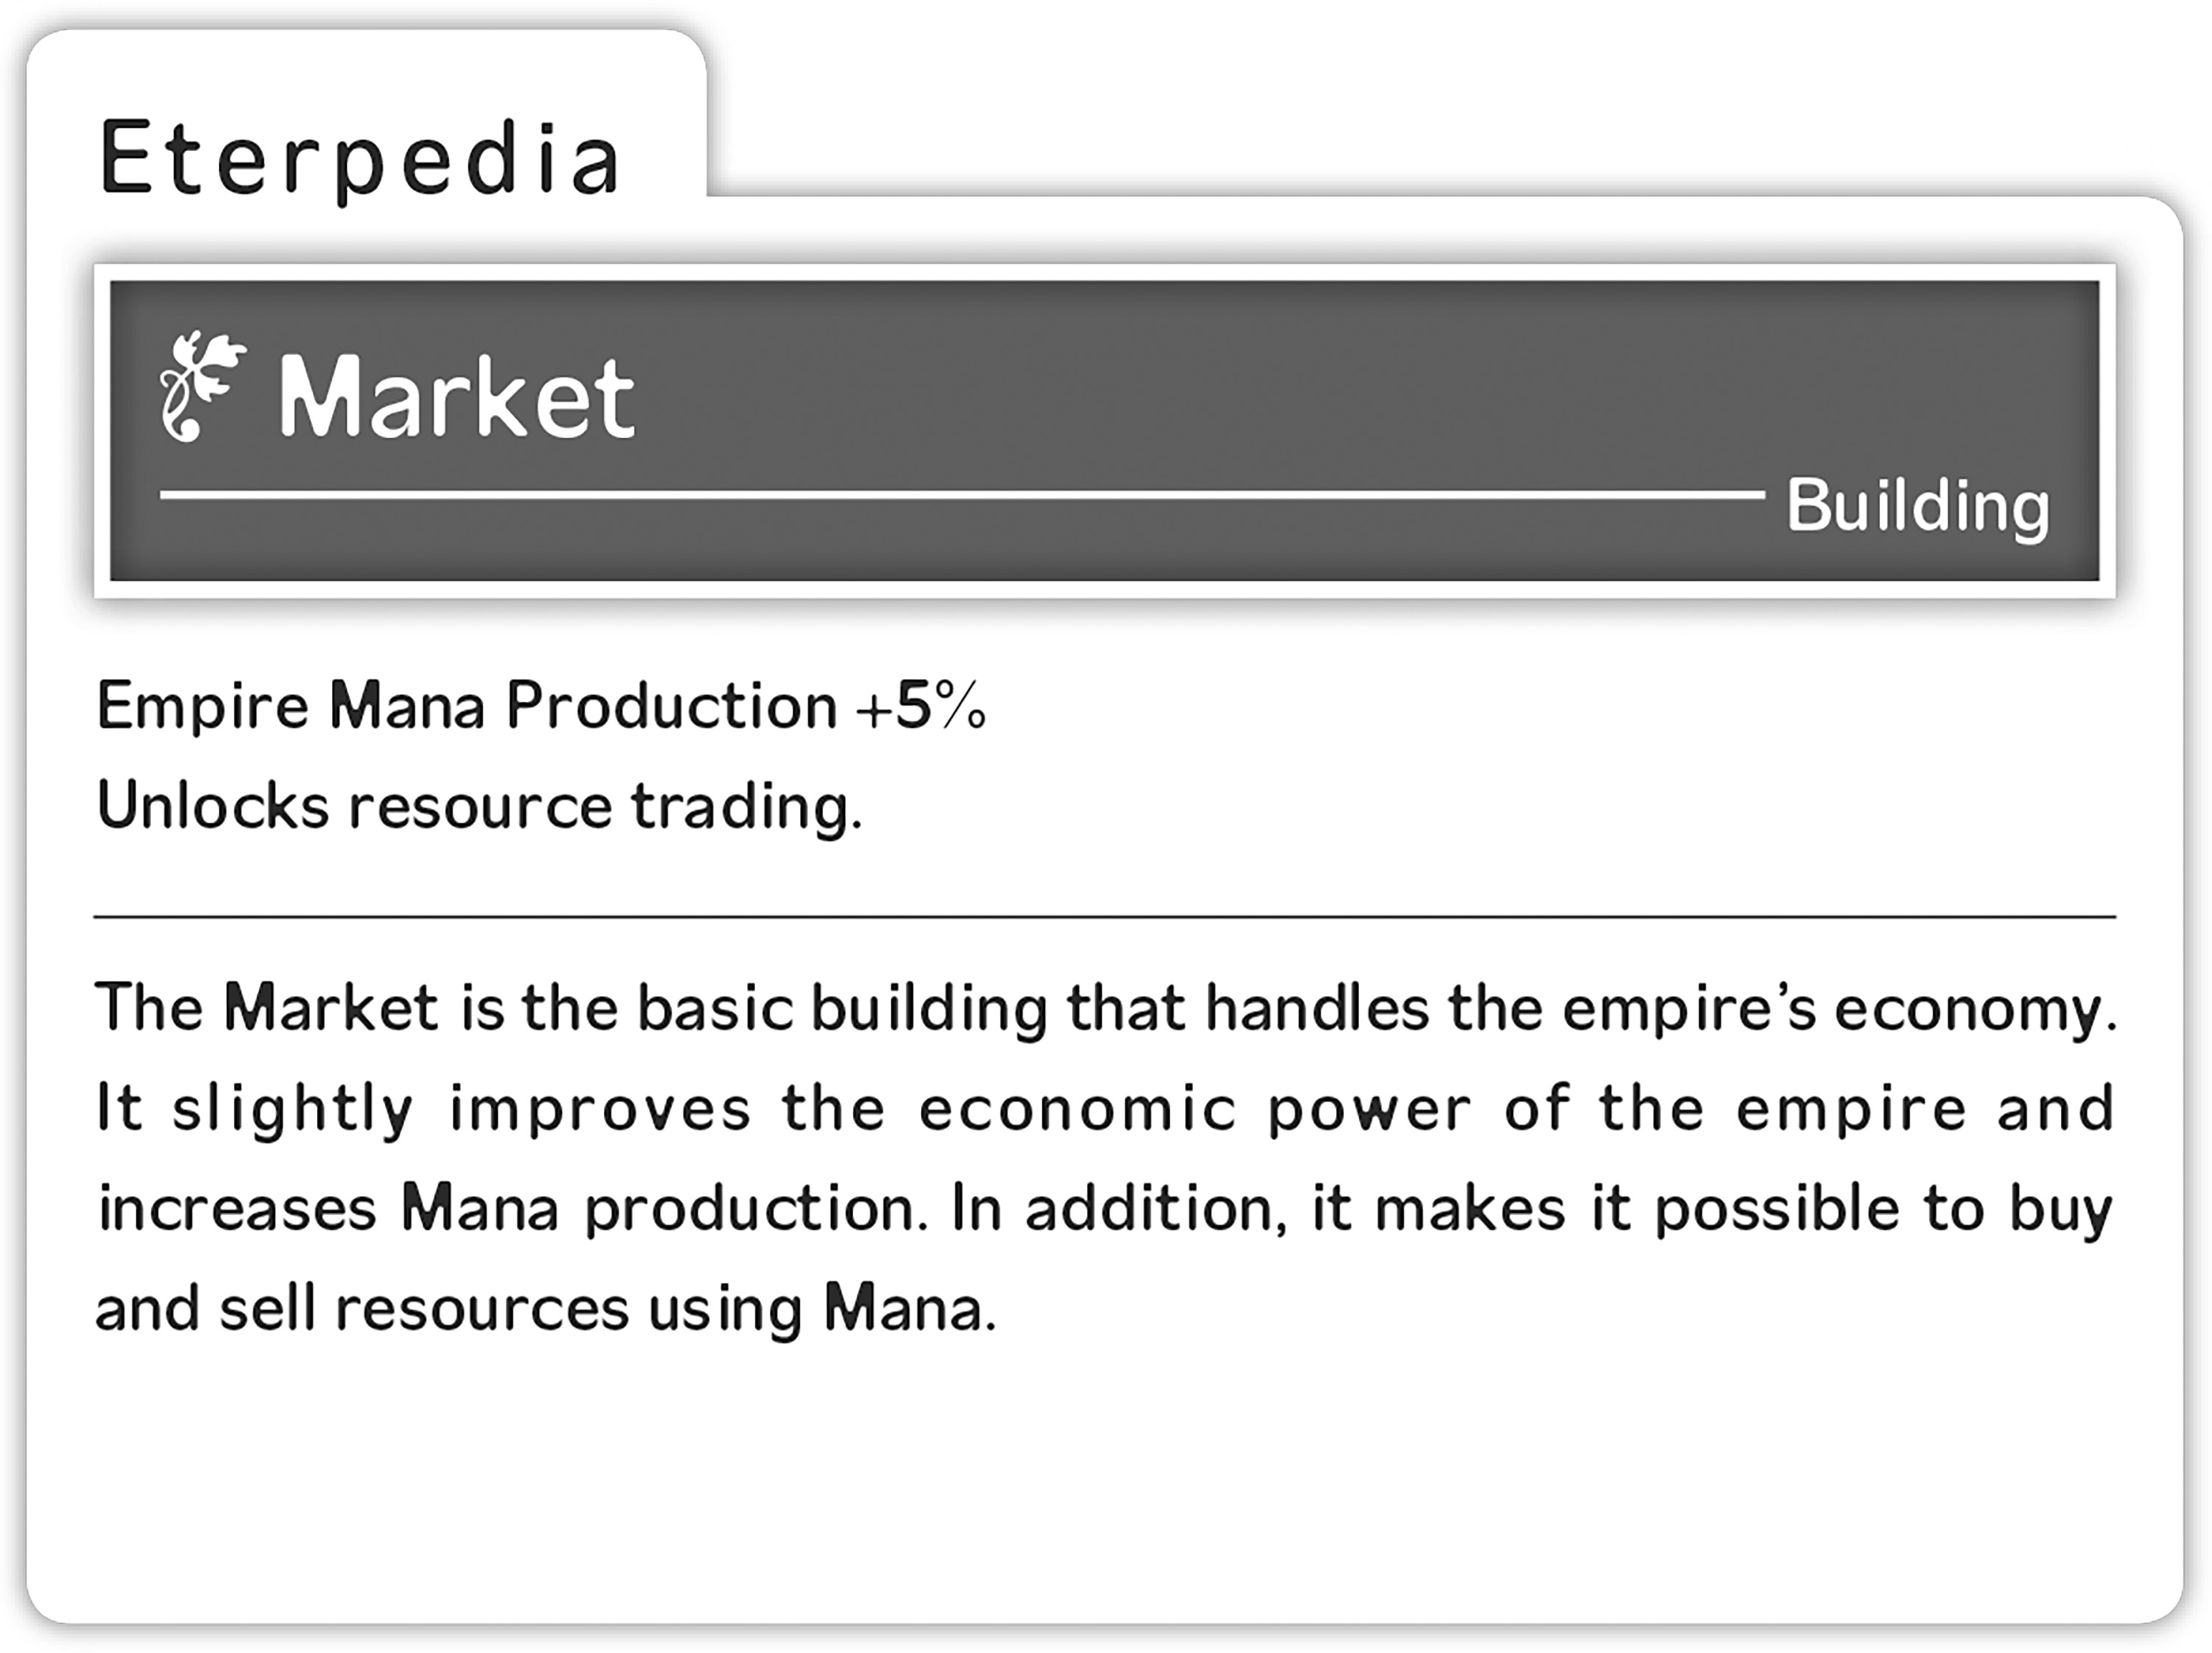Click the bold Mana word in the effect line
2212x1653 pixels.
pos(406,706)
